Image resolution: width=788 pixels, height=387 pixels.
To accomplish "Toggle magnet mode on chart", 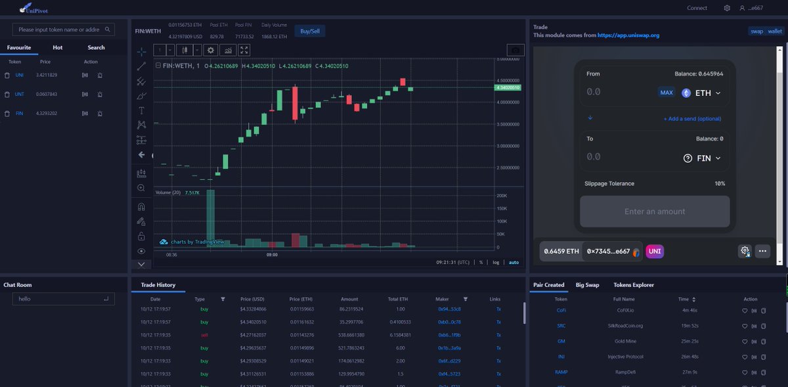I will click(x=141, y=207).
